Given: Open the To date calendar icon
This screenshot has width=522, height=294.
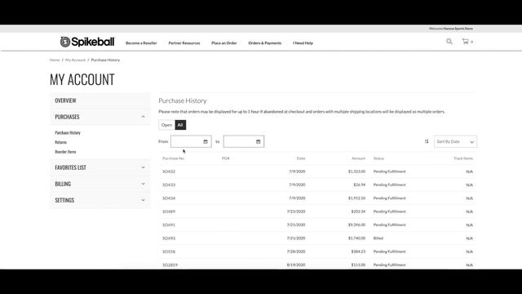Looking at the screenshot, I should [x=258, y=141].
